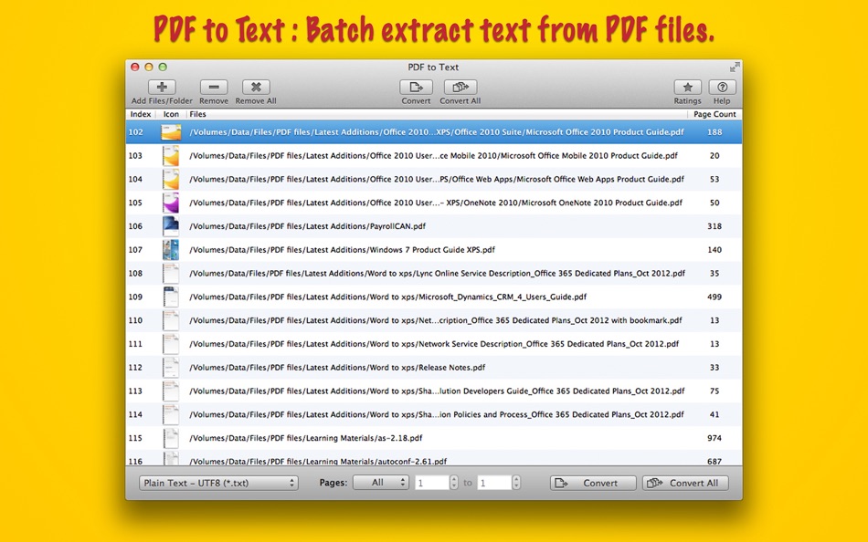868x542 pixels.
Task: Zoom window with the green button
Action: 163,67
